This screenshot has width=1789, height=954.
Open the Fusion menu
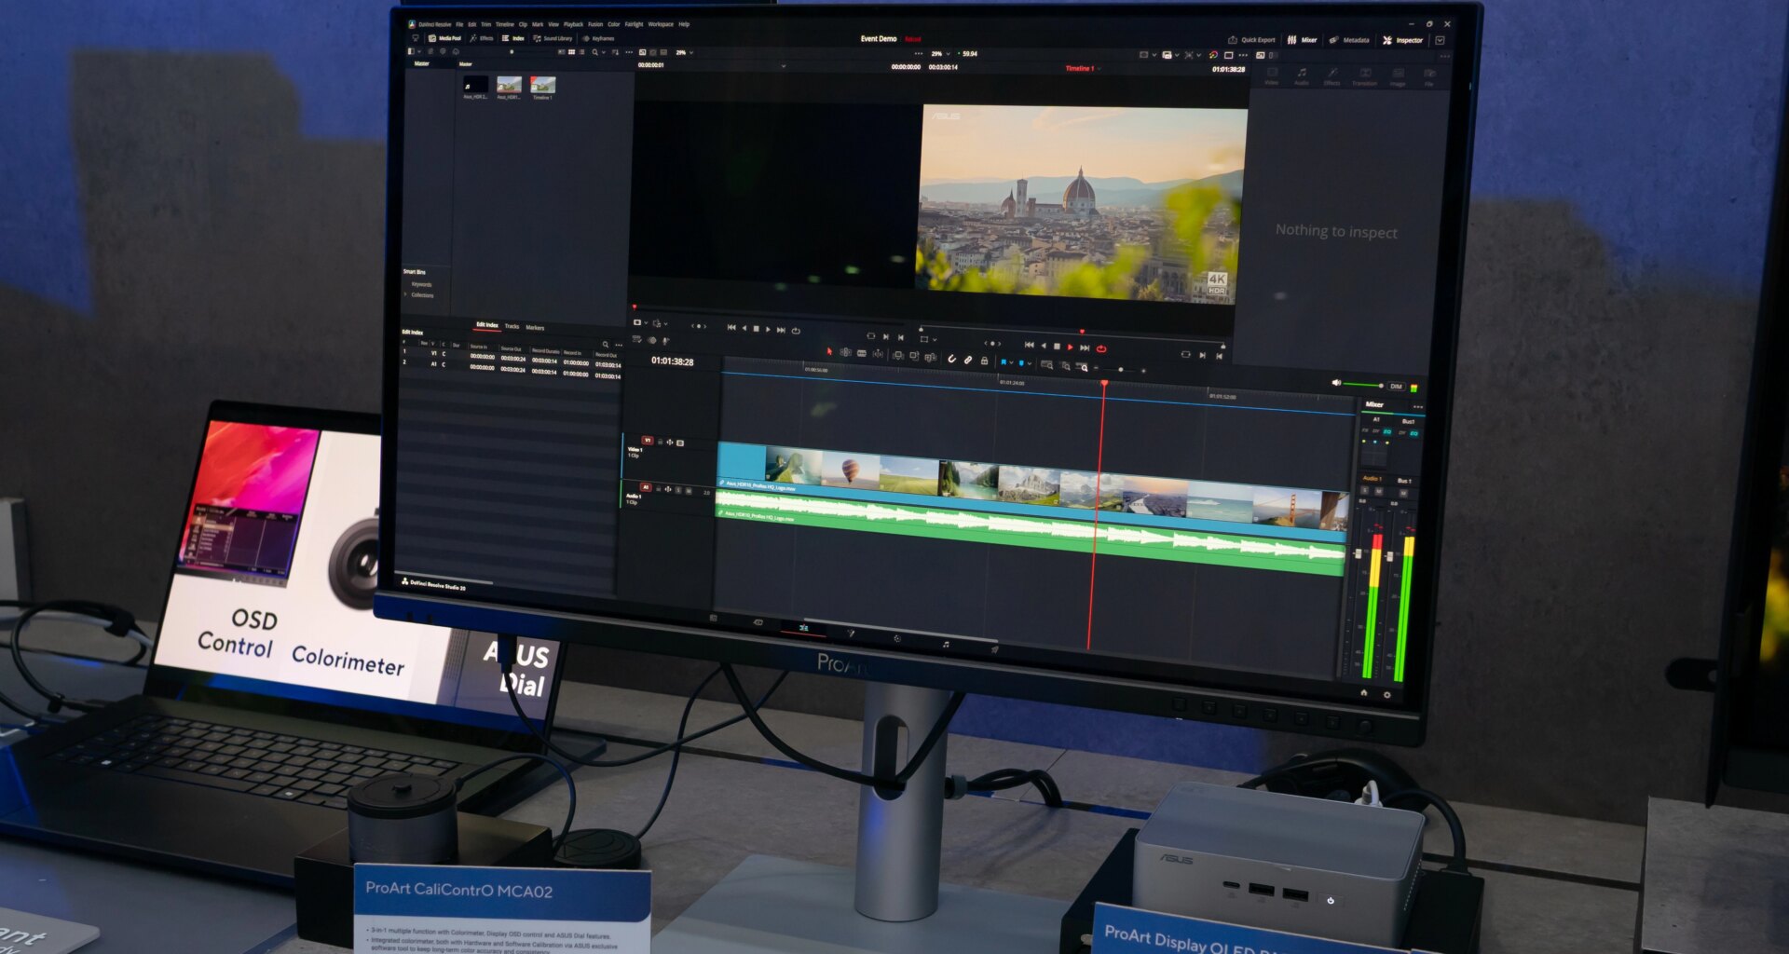[595, 24]
